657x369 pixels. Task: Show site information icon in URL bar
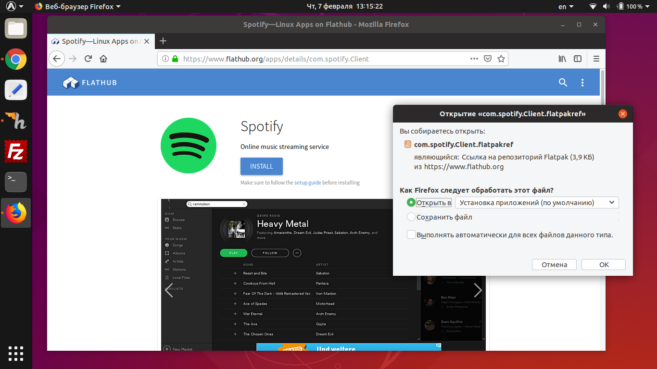click(x=165, y=59)
